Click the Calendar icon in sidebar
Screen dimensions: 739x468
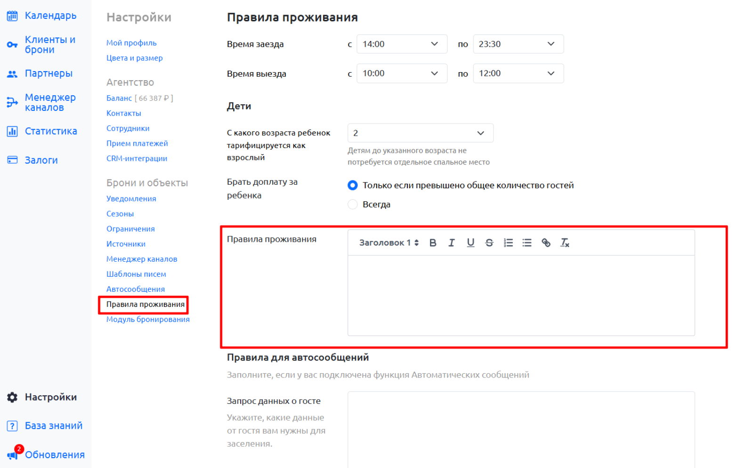12,16
